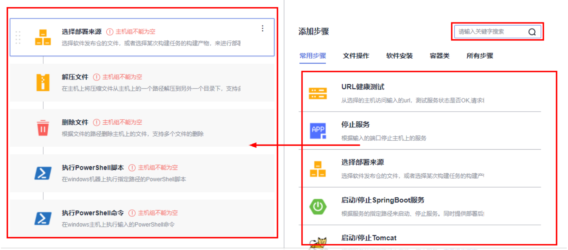Switch to the 文件操作 tab

(x=356, y=56)
